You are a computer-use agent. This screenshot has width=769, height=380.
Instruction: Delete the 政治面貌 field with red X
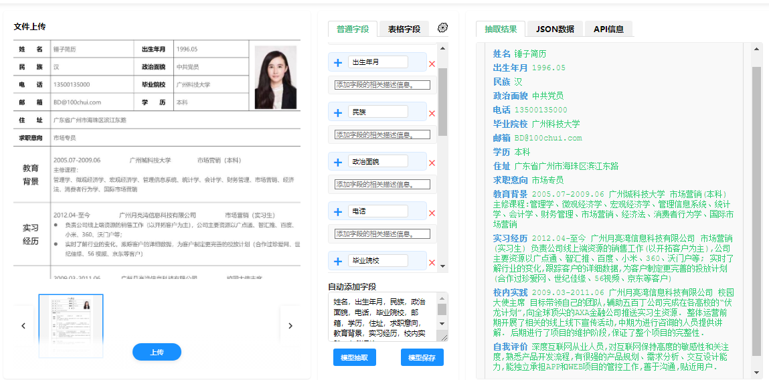click(x=432, y=163)
